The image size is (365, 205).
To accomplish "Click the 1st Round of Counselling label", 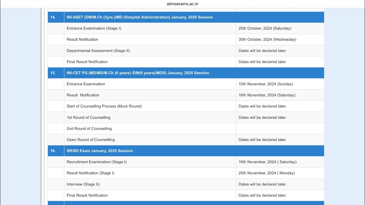I will point(88,117).
